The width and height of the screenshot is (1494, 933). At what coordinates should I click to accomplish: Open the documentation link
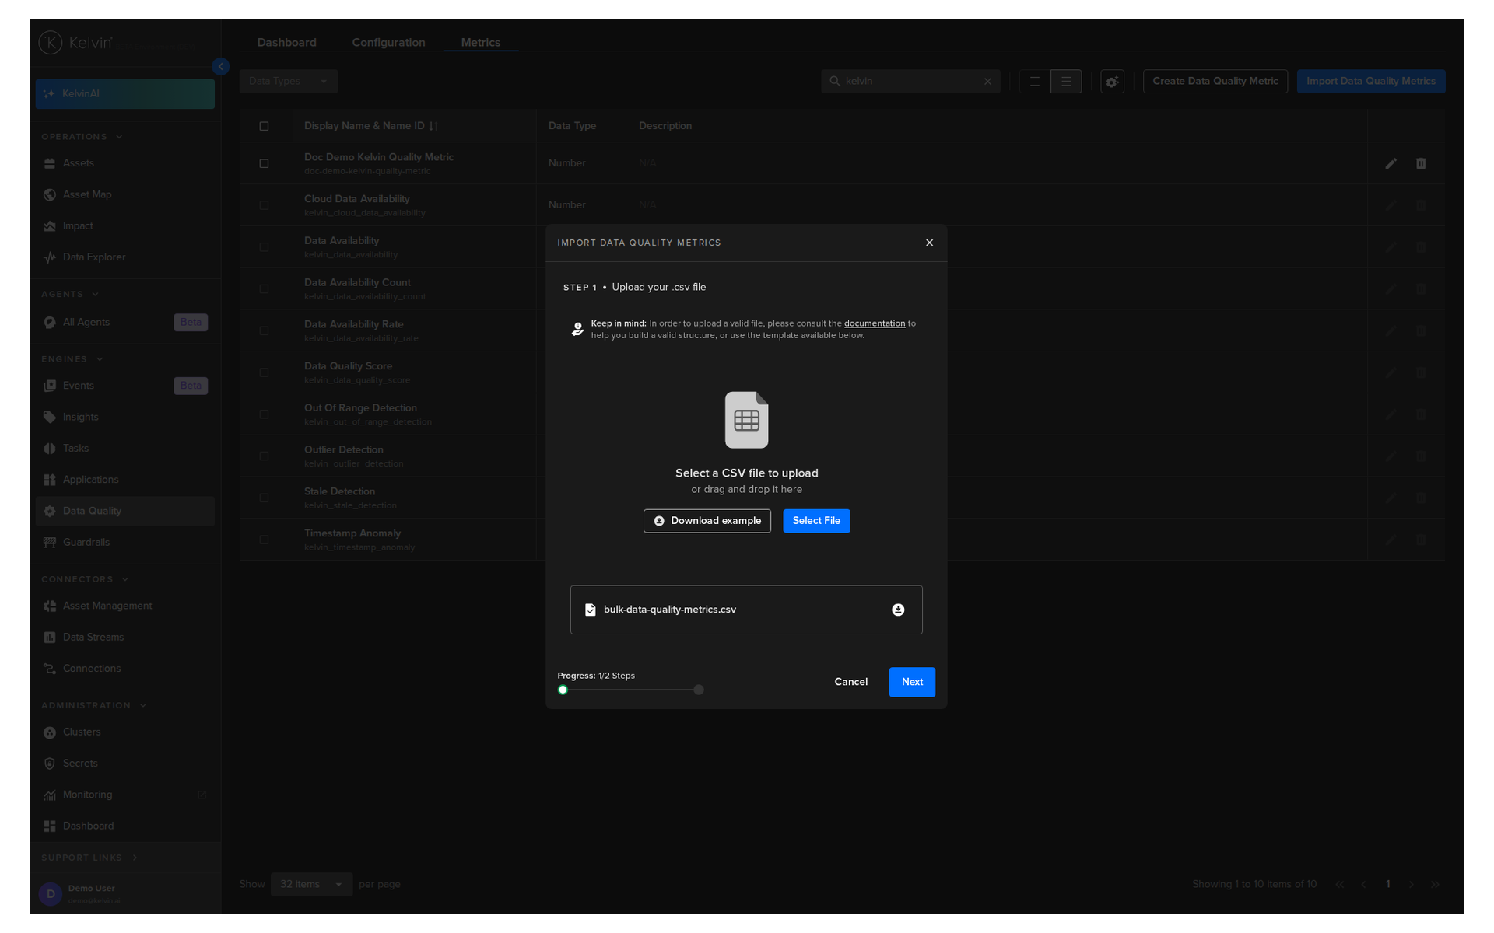point(875,323)
